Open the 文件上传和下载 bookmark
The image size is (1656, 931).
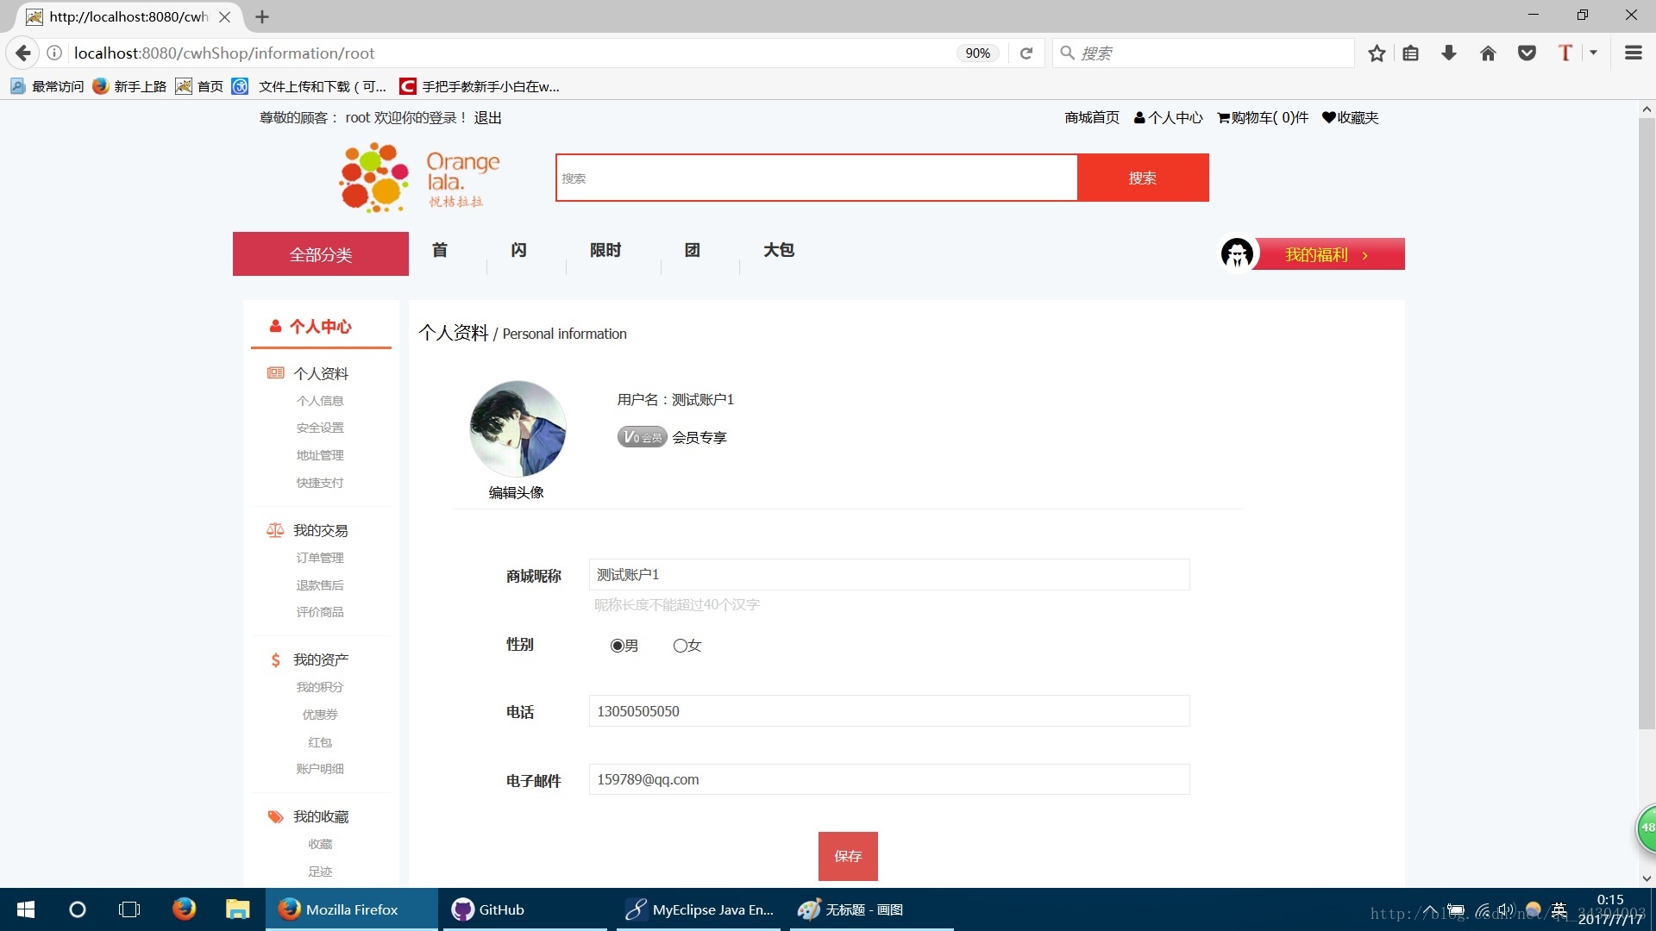(310, 86)
